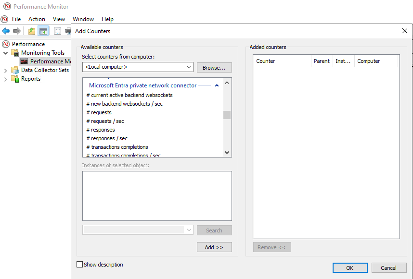Click the Performance Monitor menu bar icon
This screenshot has width=413, height=279.
coord(4,19)
